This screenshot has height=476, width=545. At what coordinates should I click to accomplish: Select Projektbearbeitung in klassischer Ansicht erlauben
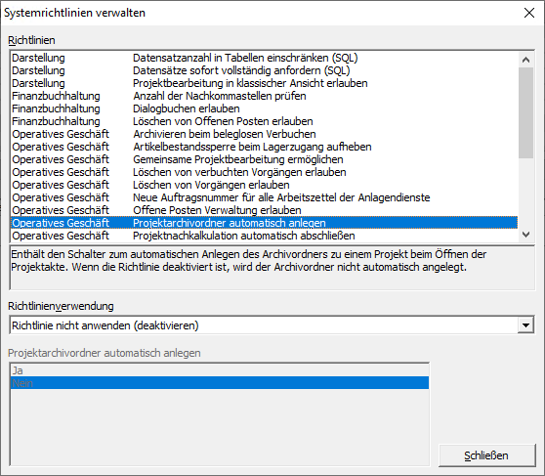click(x=264, y=83)
